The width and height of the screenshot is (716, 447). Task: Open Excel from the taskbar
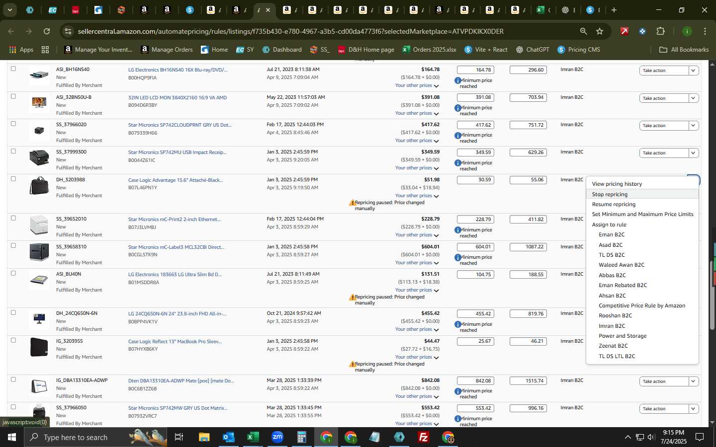(x=253, y=437)
